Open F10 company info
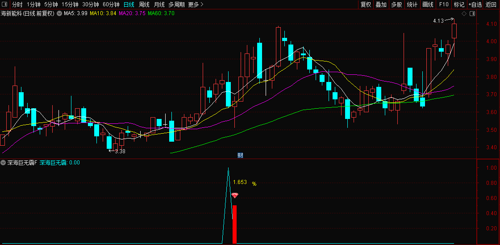 [x=444, y=4]
